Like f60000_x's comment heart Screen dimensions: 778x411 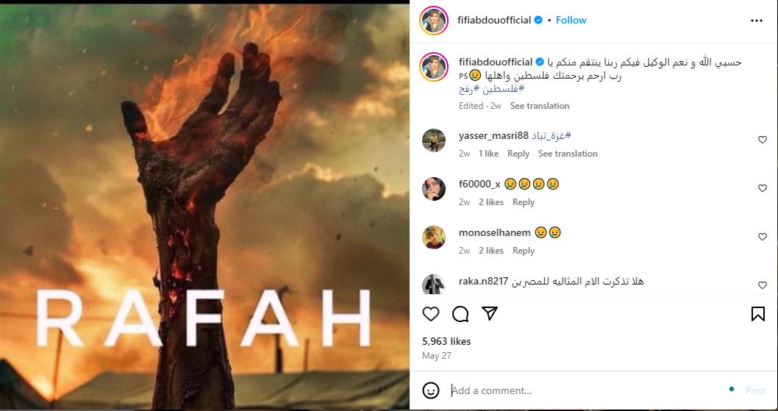762,188
